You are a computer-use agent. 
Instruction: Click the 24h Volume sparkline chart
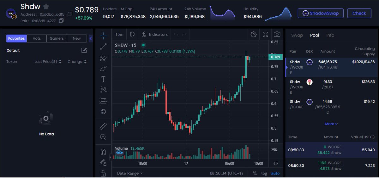click(x=223, y=14)
